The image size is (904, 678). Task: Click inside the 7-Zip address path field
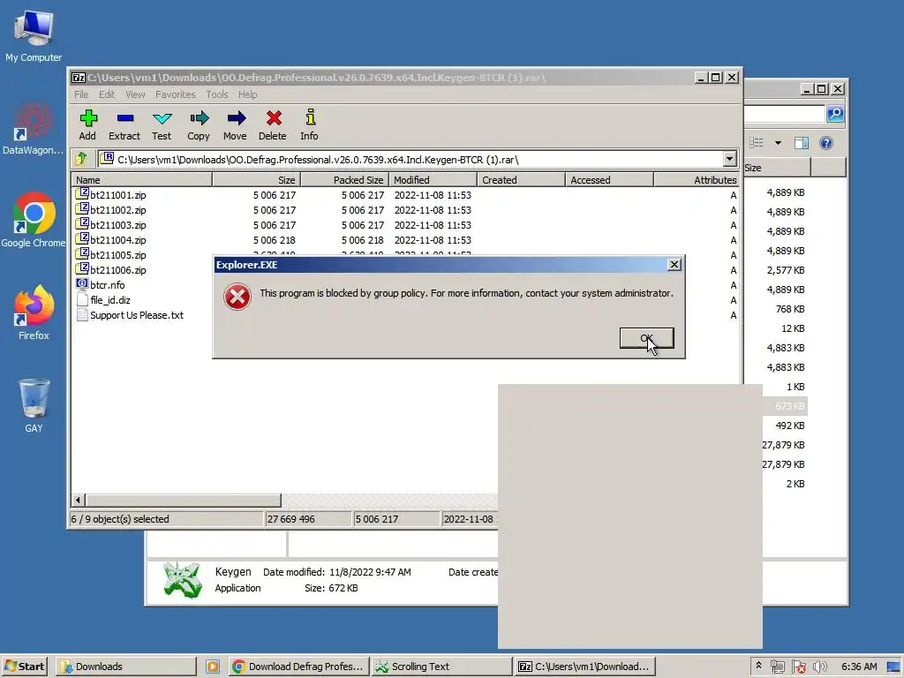[410, 159]
